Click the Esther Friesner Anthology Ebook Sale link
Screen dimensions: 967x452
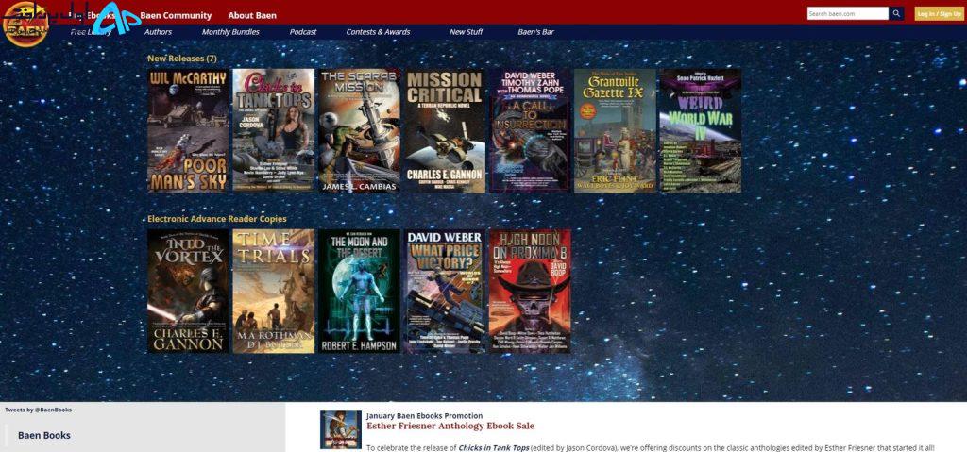point(450,427)
